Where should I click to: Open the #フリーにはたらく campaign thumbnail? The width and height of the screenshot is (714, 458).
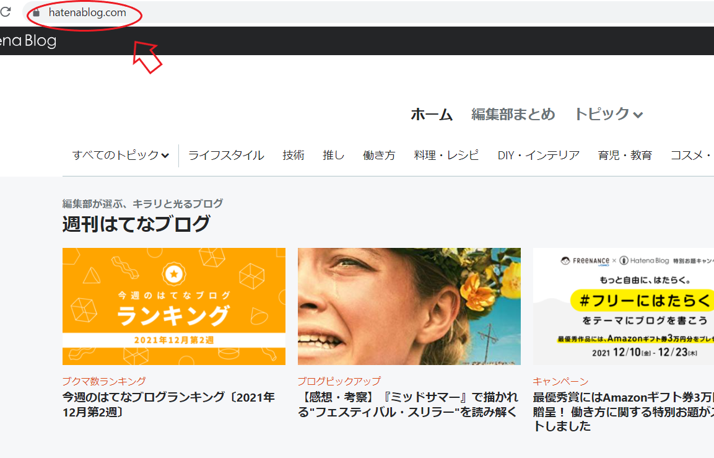(x=624, y=306)
